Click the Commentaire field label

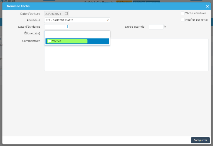coord(31,41)
